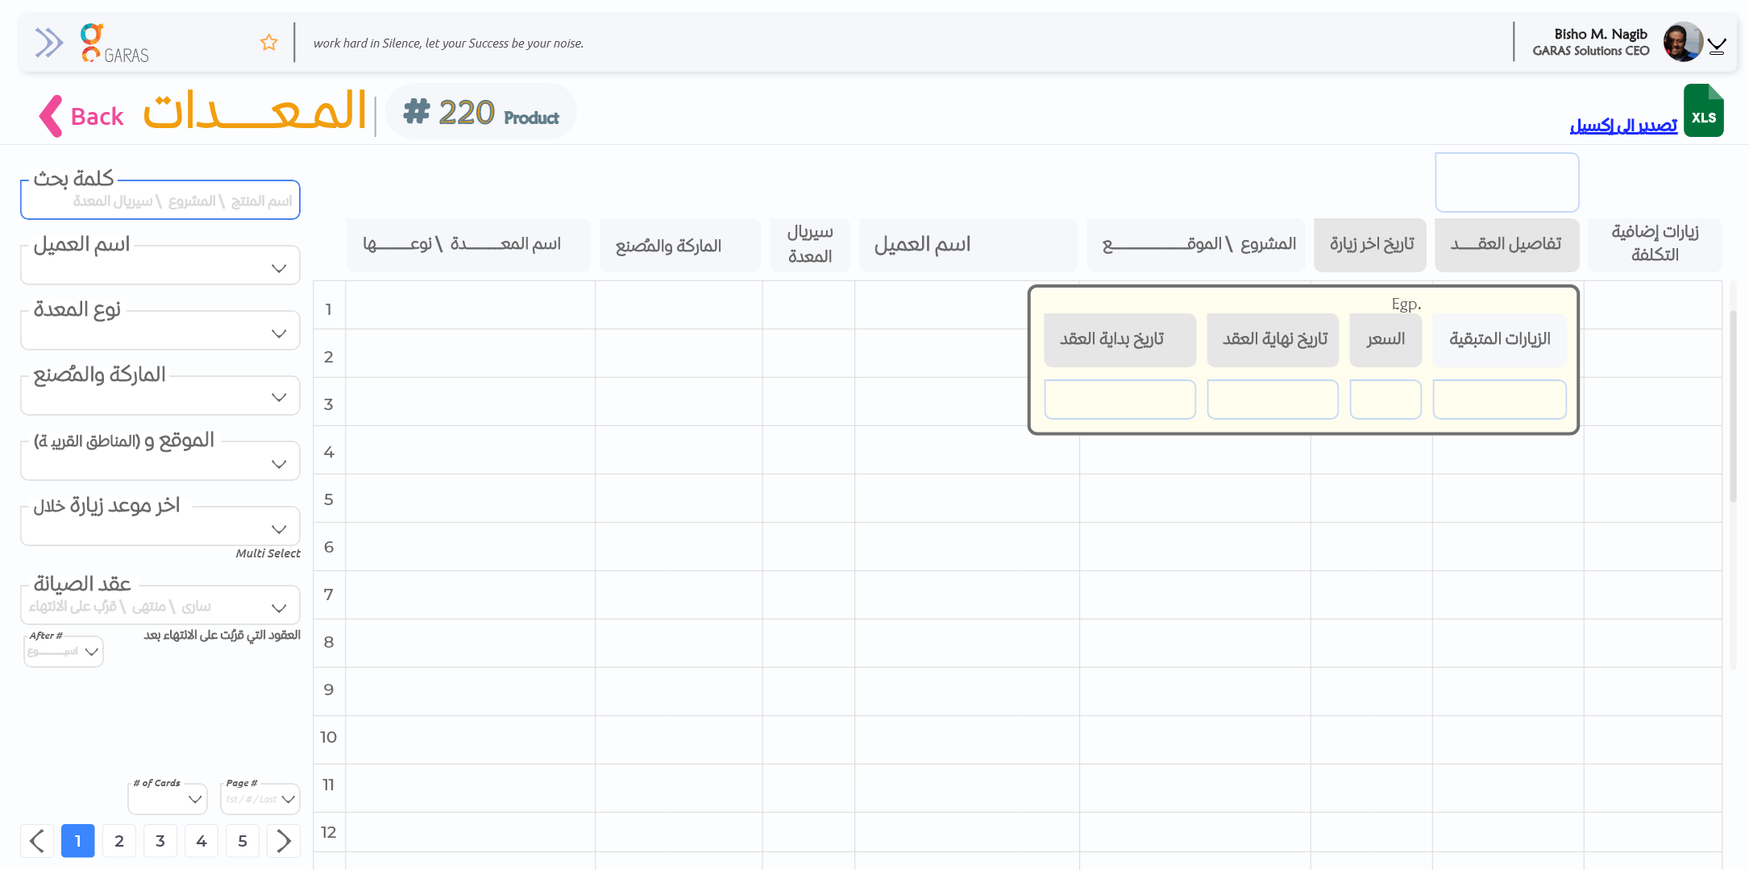Go to previous page arrow
Screen dimensions: 1749x870
[37, 841]
